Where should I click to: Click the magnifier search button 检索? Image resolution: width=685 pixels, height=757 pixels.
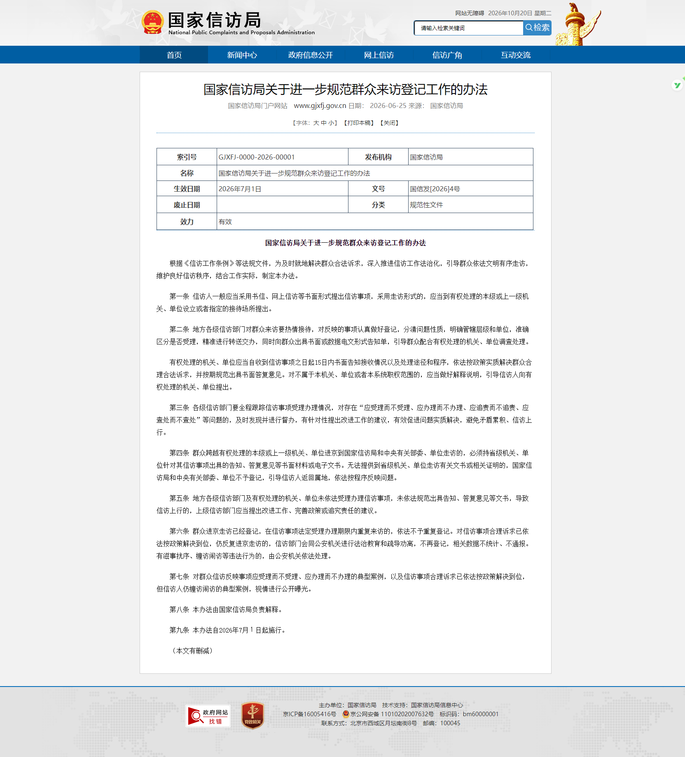pyautogui.click(x=537, y=28)
